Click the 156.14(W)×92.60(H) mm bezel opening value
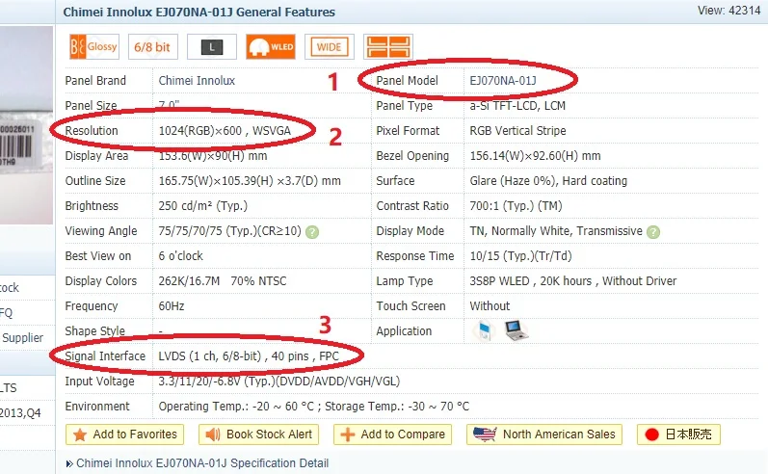Screen dimensions: 768x474 536,156
